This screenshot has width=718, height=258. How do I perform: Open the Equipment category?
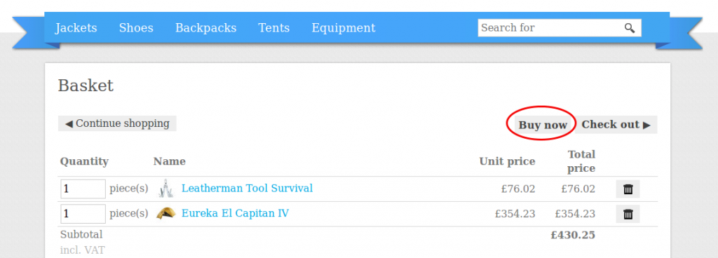(344, 28)
